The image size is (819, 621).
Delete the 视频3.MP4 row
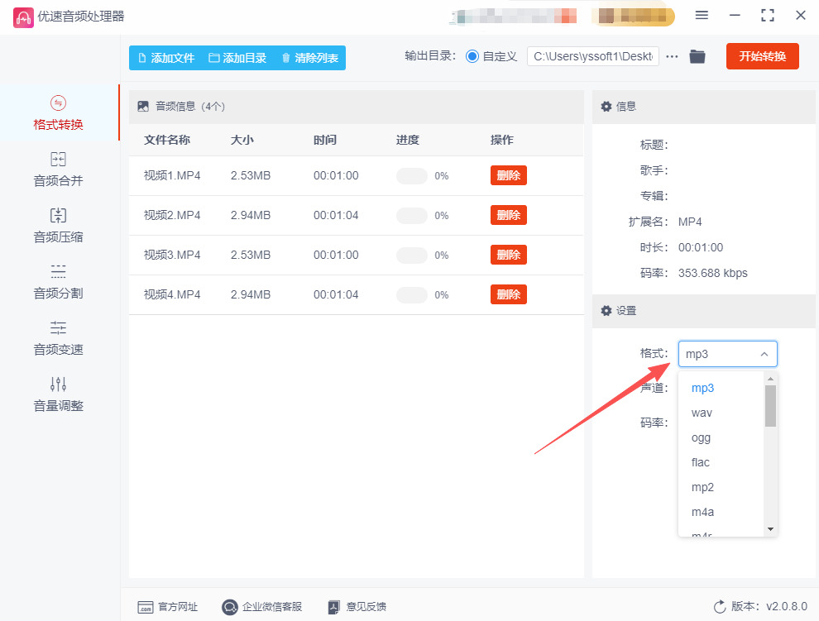click(508, 255)
